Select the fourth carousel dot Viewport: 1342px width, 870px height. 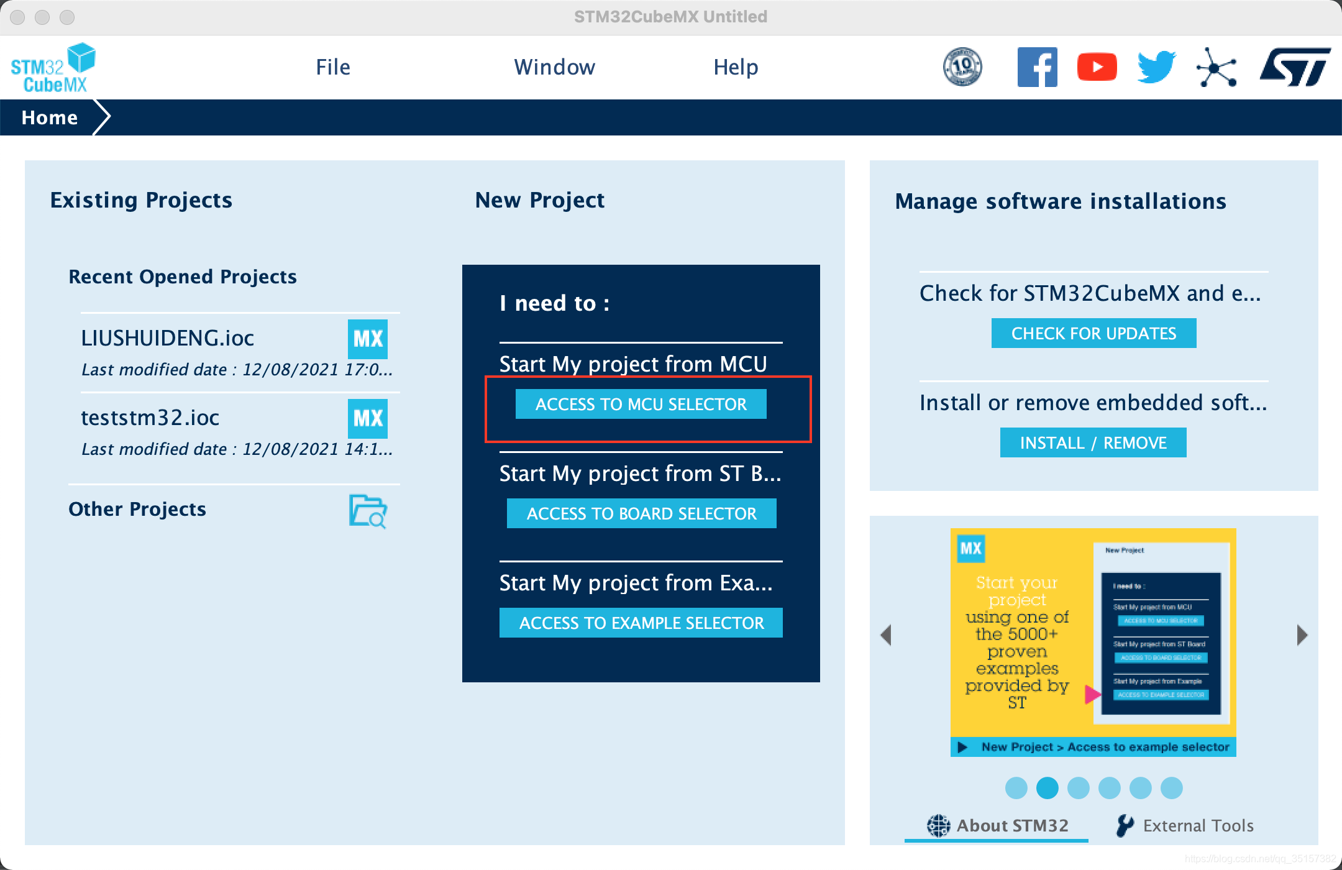(x=1110, y=788)
